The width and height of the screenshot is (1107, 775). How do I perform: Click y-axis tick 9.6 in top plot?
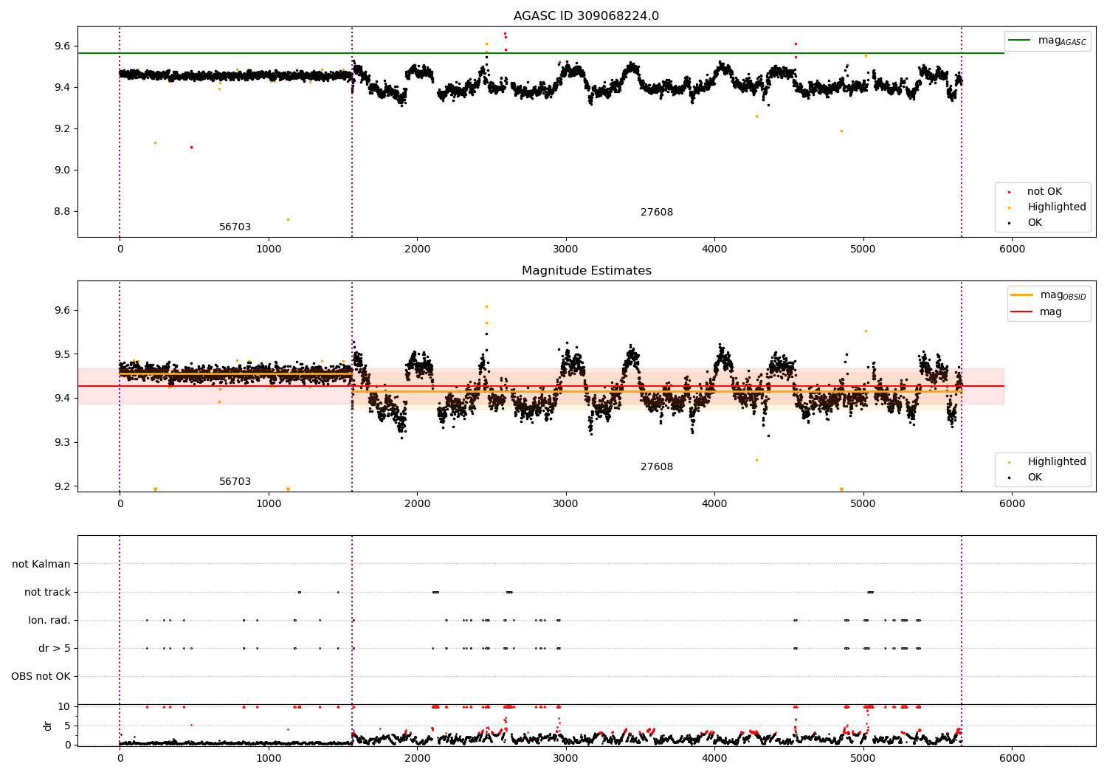coord(62,46)
